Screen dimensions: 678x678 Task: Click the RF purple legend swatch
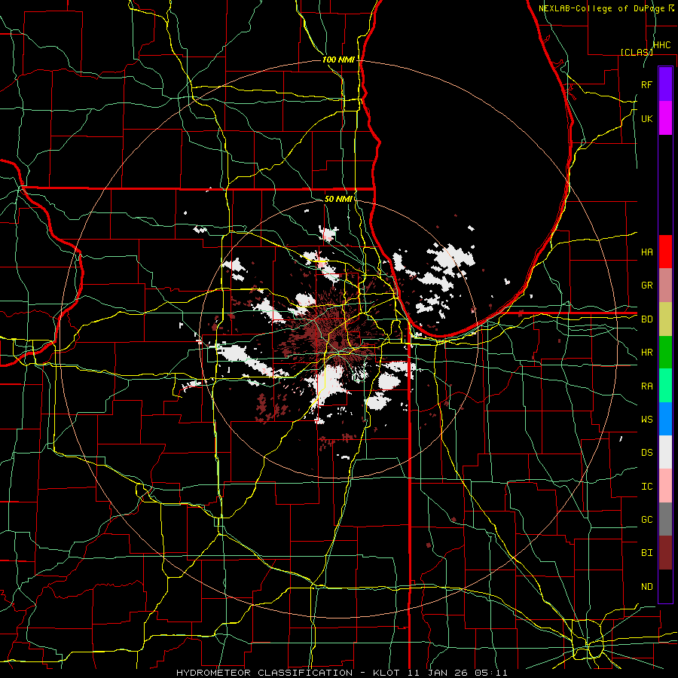665,84
